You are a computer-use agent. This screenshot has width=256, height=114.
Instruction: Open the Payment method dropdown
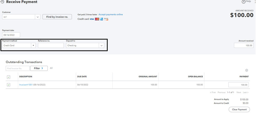pyautogui.click(x=33, y=45)
